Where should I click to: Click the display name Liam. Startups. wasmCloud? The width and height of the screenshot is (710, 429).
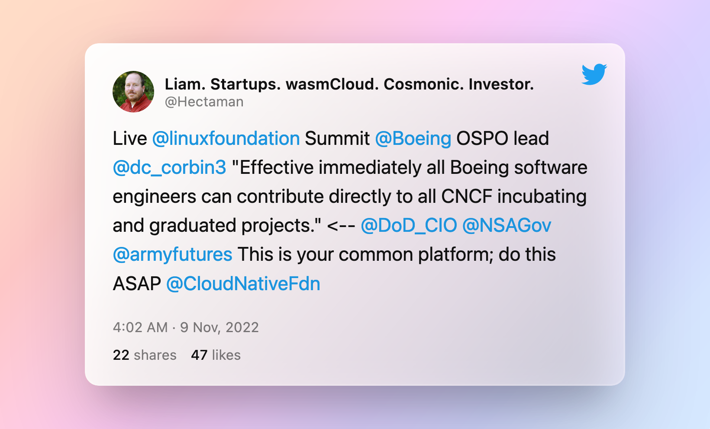349,84
